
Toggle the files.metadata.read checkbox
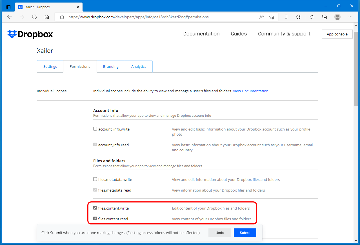click(x=95, y=190)
